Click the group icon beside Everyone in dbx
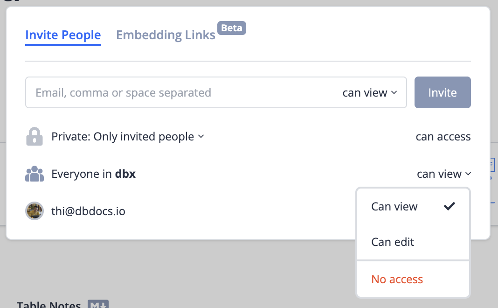This screenshot has height=308, width=498. [x=34, y=174]
